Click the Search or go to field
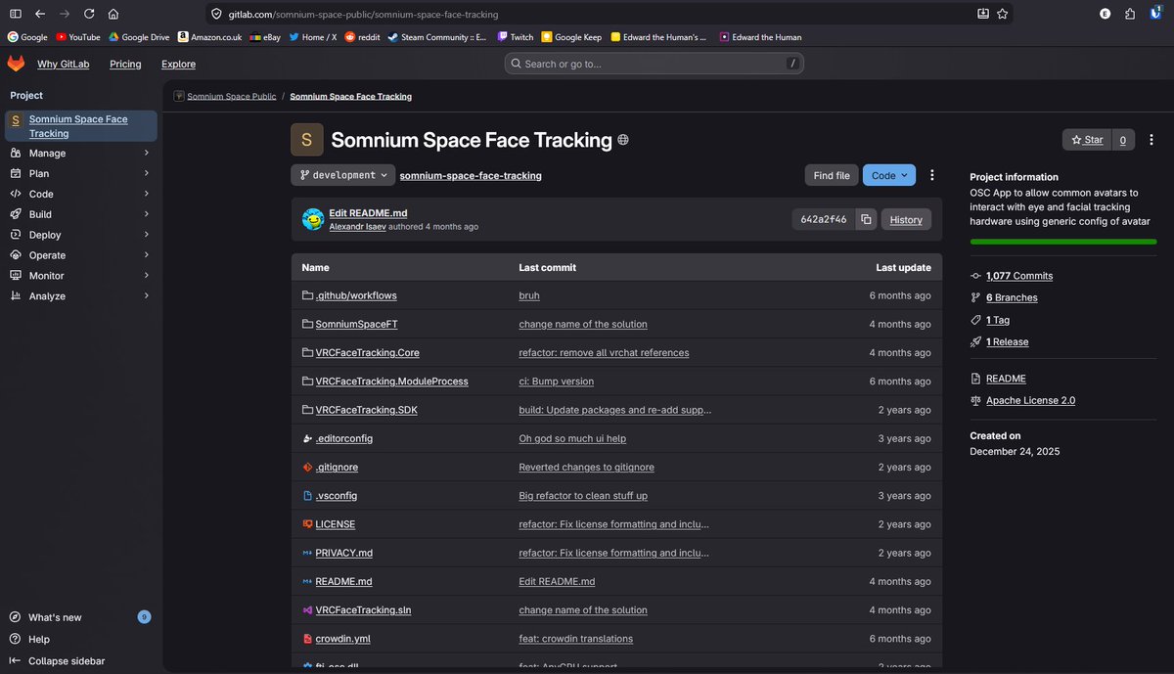Screen dimensions: 1174x674 coord(654,64)
